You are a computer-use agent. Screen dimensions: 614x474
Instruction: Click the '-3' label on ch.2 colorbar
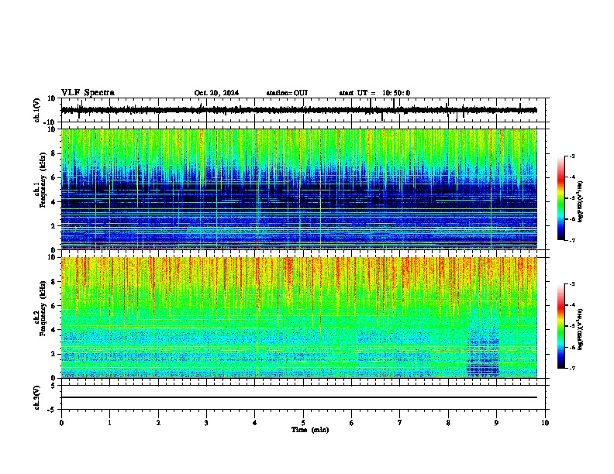pos(572,284)
